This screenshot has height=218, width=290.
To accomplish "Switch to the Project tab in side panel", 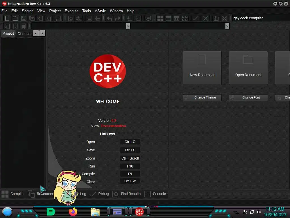I will [8, 33].
